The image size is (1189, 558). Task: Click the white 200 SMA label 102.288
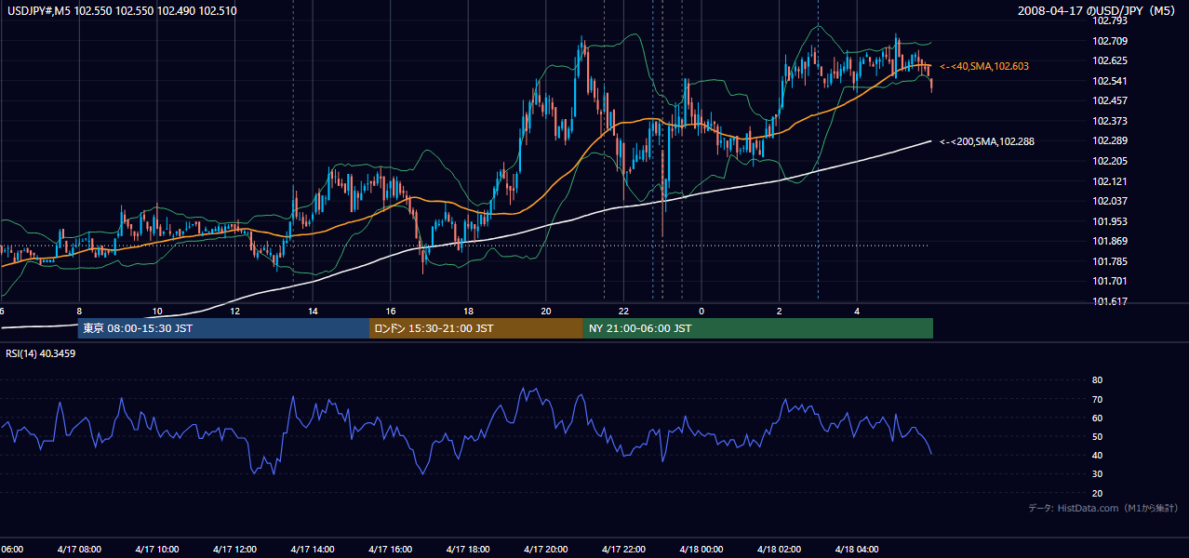(987, 141)
